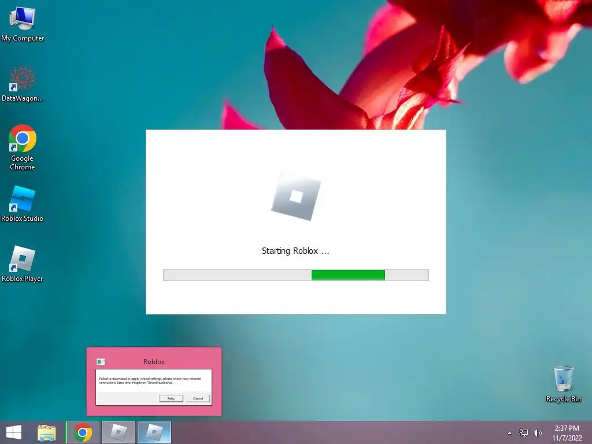This screenshot has height=444, width=592.
Task: Click Retry in the Roblox error preview
Action: point(171,398)
